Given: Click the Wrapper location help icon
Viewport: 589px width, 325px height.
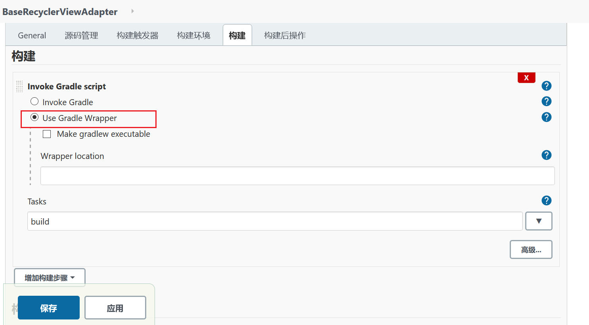Looking at the screenshot, I should 546,155.
